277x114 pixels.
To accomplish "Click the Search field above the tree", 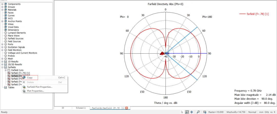I will [x=26, y=1].
